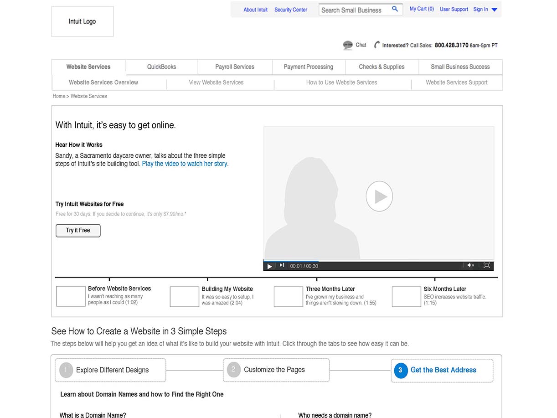Image resolution: width=557 pixels, height=418 pixels.
Task: Click 'Who needs a domain name?' heading
Action: [x=335, y=415]
